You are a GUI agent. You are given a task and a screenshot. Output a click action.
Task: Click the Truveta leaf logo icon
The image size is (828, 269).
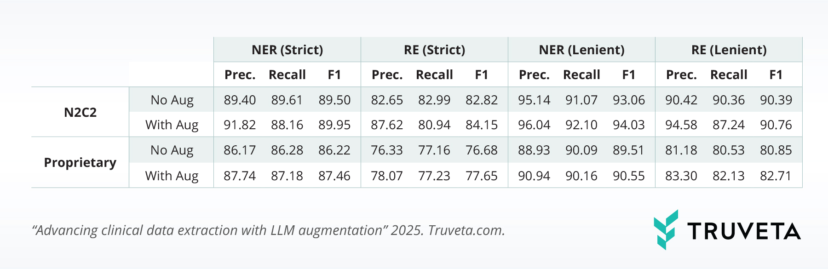tap(666, 229)
